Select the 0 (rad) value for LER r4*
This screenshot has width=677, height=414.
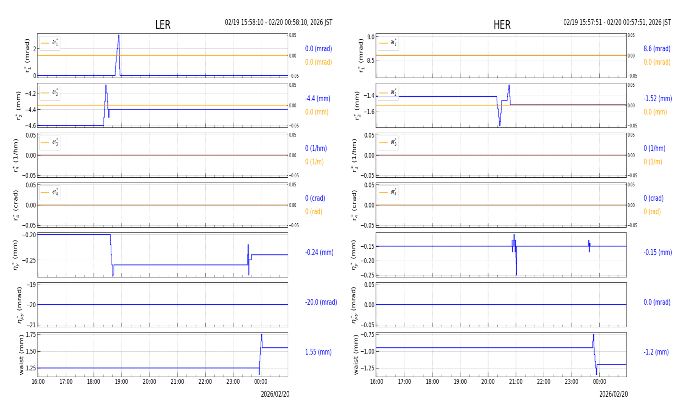point(314,212)
